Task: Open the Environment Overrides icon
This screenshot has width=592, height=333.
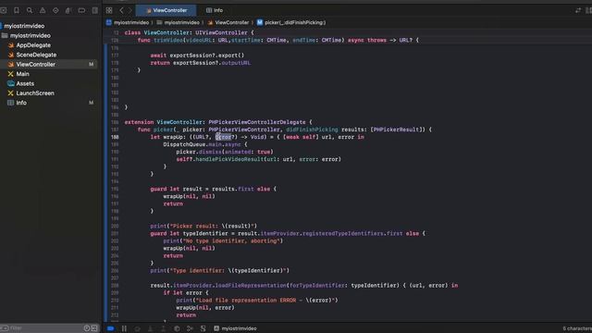Action: [203, 328]
